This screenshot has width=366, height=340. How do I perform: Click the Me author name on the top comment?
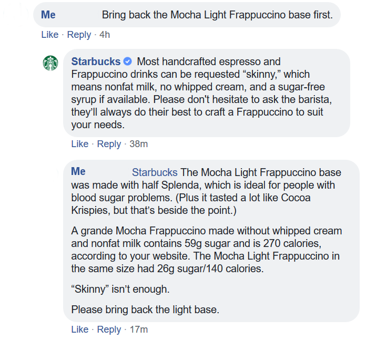click(48, 15)
